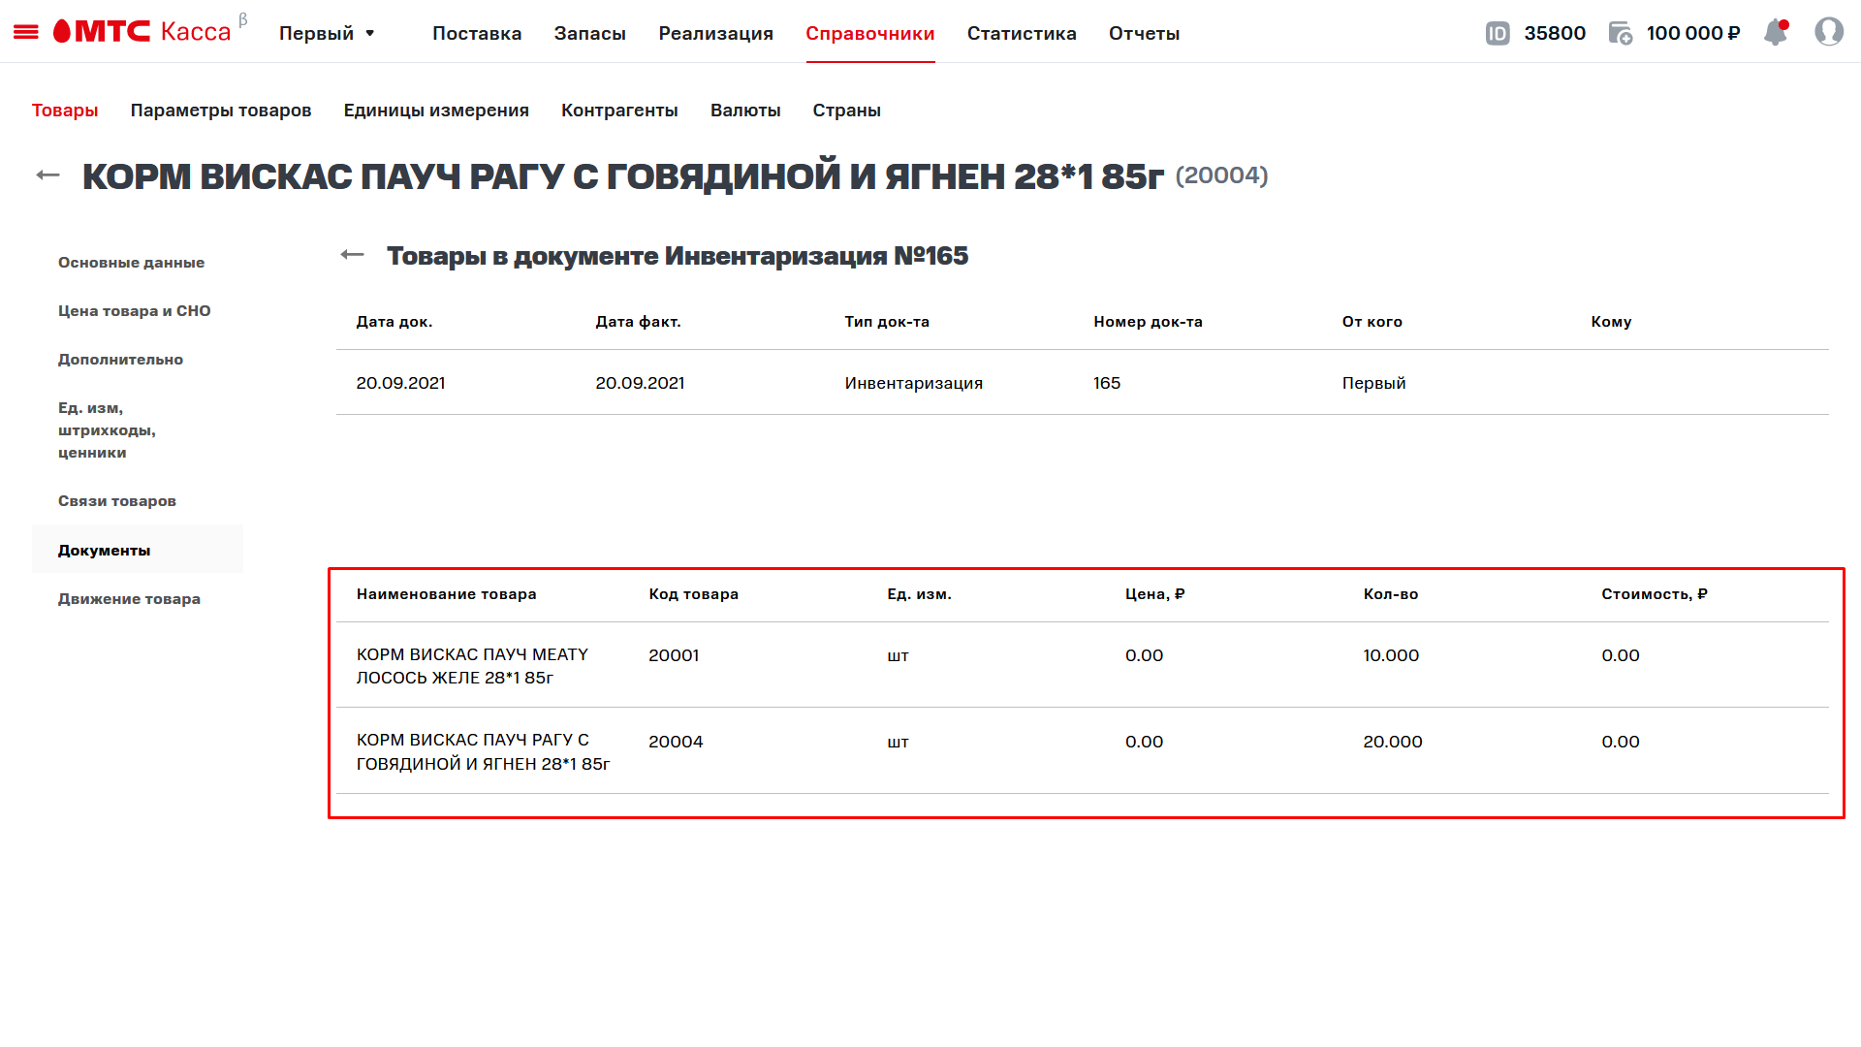The height and width of the screenshot is (1047, 1861).
Task: Switch to Единицы измерения tab
Action: 436,111
